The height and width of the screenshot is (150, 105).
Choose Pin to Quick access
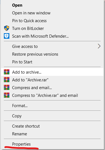coord(52,21)
